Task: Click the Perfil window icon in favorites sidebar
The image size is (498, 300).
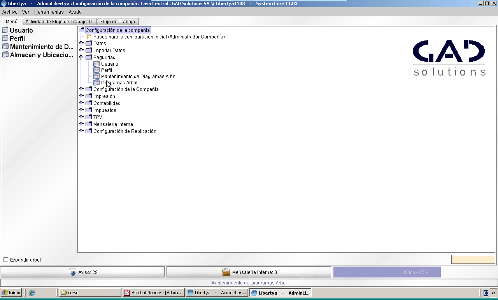Action: pos(5,38)
